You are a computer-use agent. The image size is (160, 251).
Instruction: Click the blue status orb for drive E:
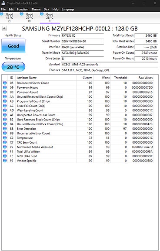pos(42,14)
